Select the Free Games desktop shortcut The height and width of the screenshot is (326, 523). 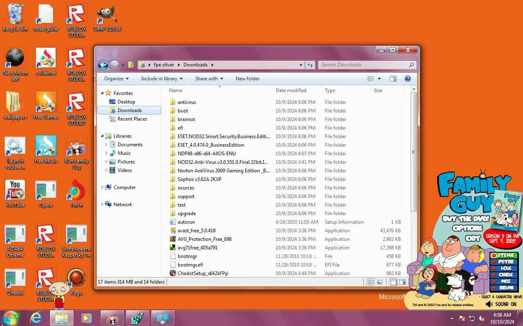(46, 106)
